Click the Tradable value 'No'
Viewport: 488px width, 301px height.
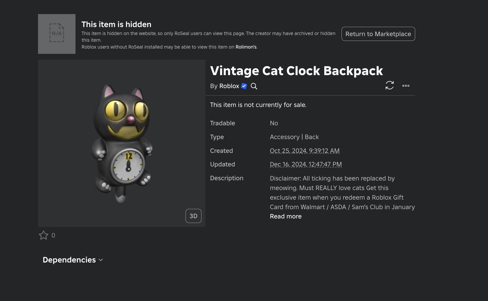274,123
